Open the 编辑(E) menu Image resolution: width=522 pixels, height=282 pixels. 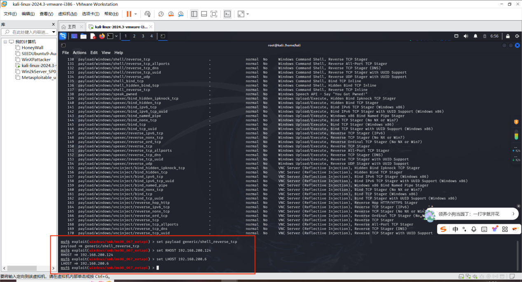tap(28, 14)
